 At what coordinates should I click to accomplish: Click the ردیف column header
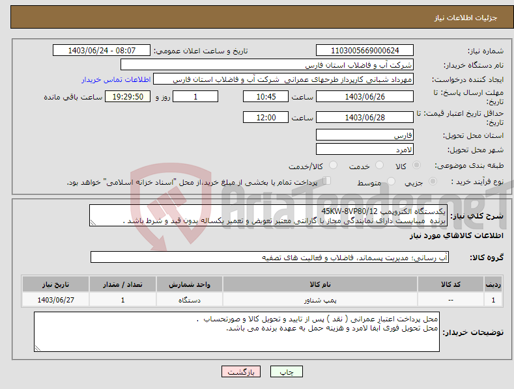(x=493, y=284)
